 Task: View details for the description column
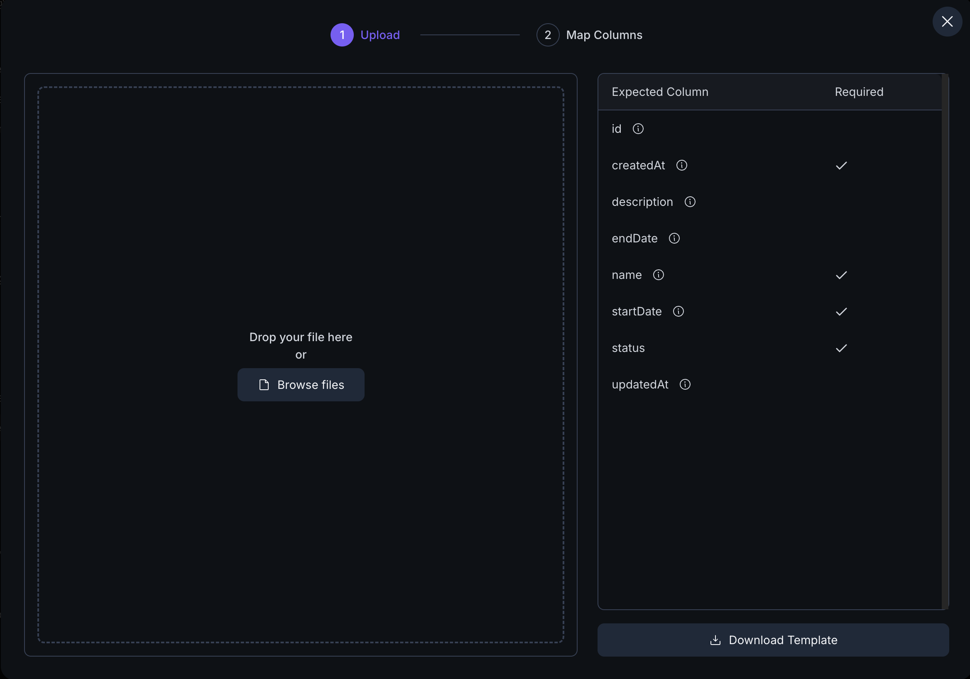(x=690, y=202)
